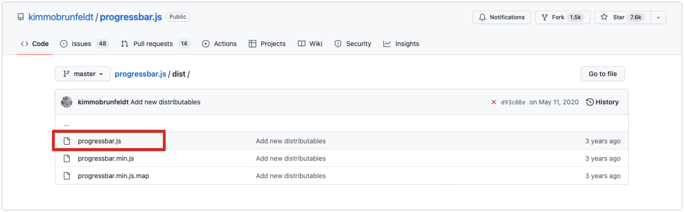Viewport: 684px width, 212px height.
Task: Open commit hash d93c88e
Action: point(513,102)
